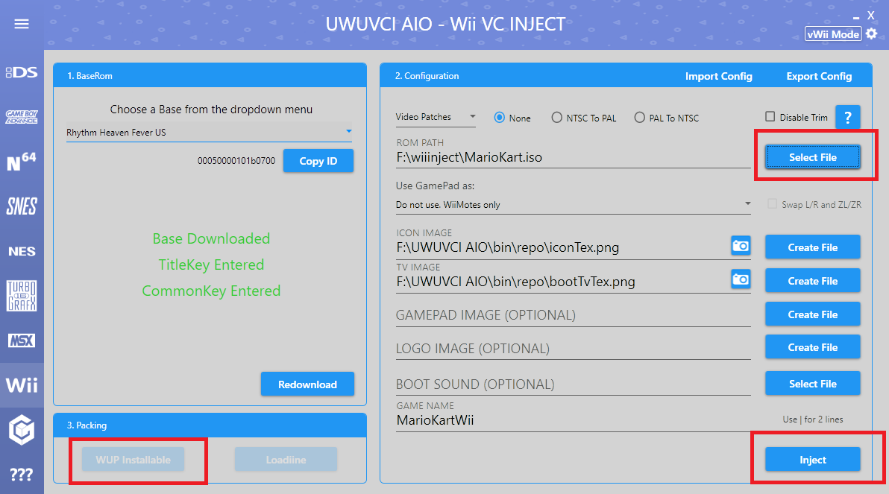The width and height of the screenshot is (889, 494).
Task: Select PAL To NTSC radio button
Action: click(666, 118)
